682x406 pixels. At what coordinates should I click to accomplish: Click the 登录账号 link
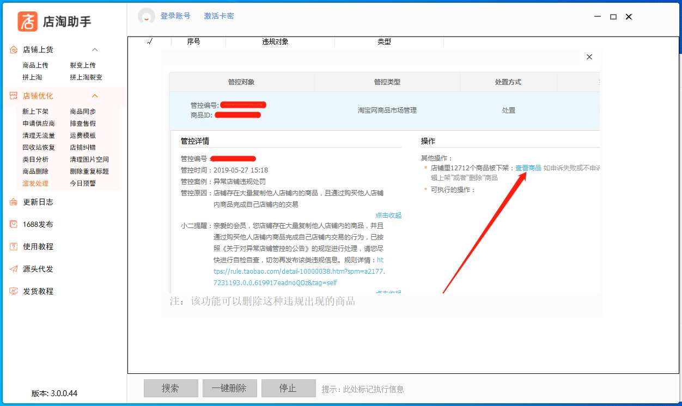(x=175, y=16)
